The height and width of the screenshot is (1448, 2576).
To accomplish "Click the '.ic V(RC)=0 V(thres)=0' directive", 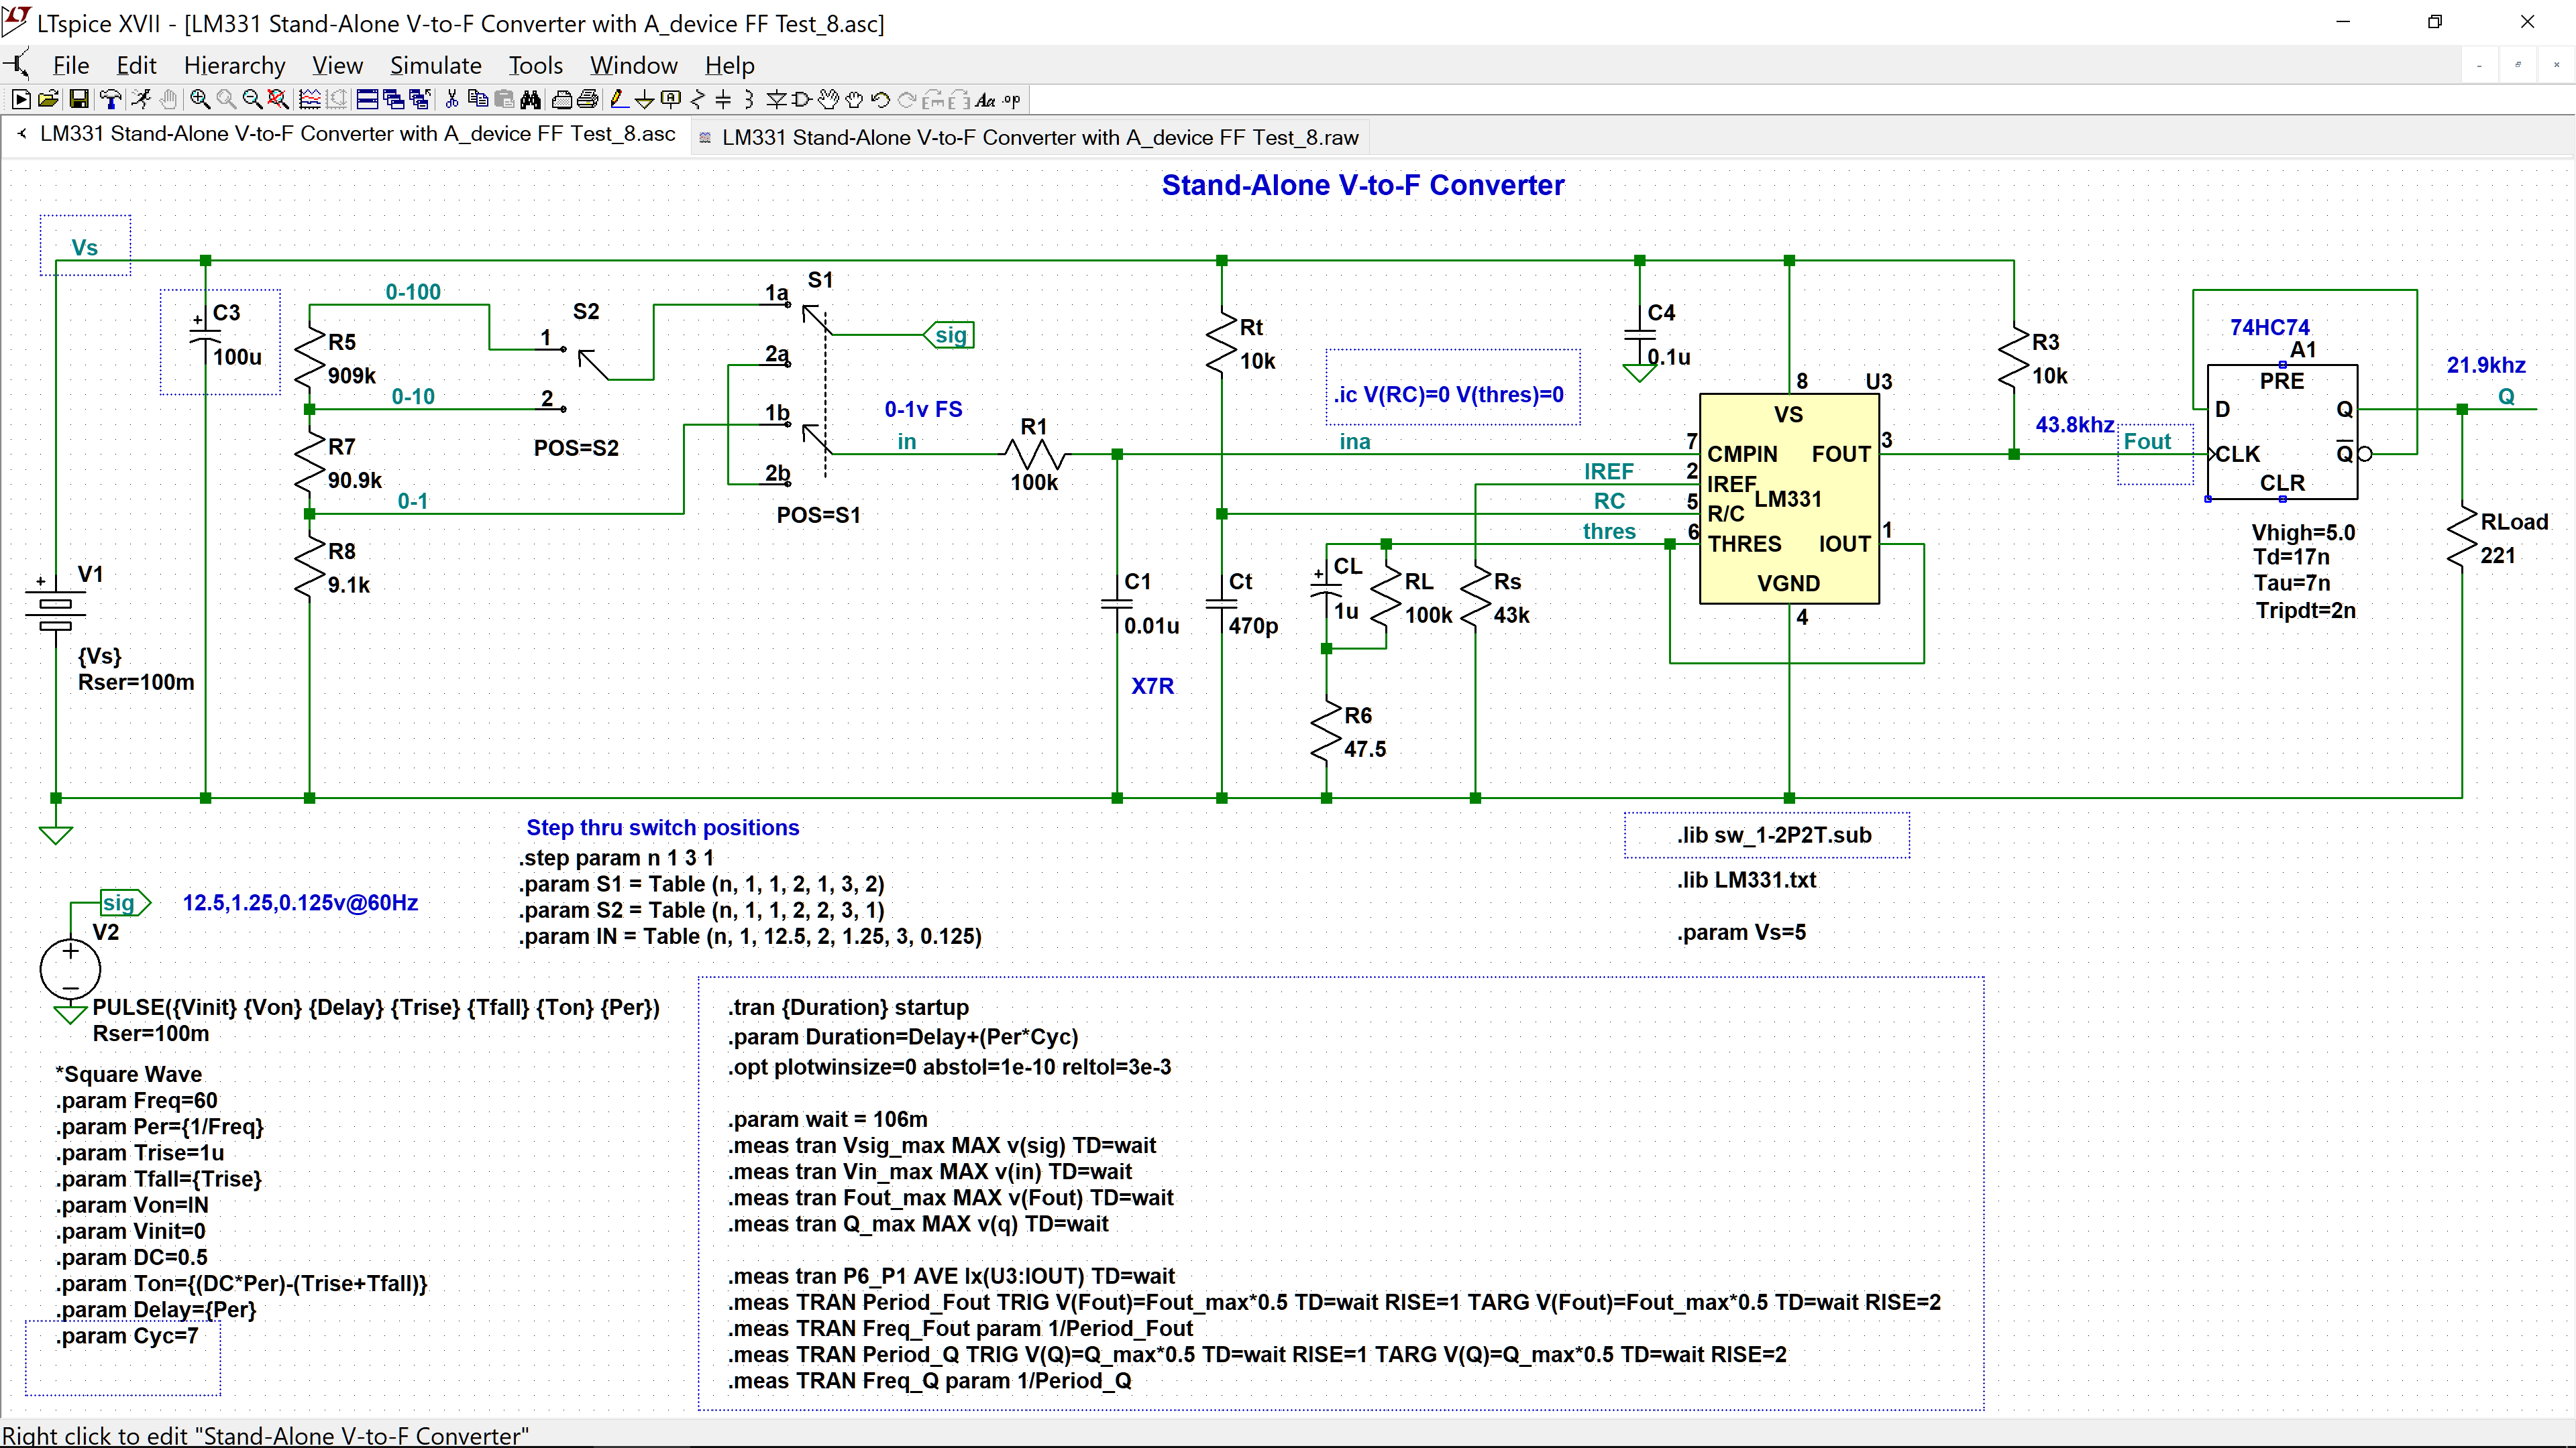I will [1448, 395].
